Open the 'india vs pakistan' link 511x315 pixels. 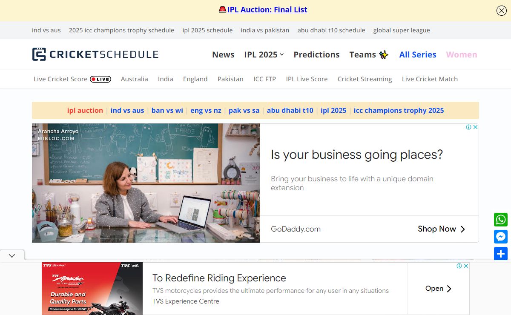[x=265, y=30]
